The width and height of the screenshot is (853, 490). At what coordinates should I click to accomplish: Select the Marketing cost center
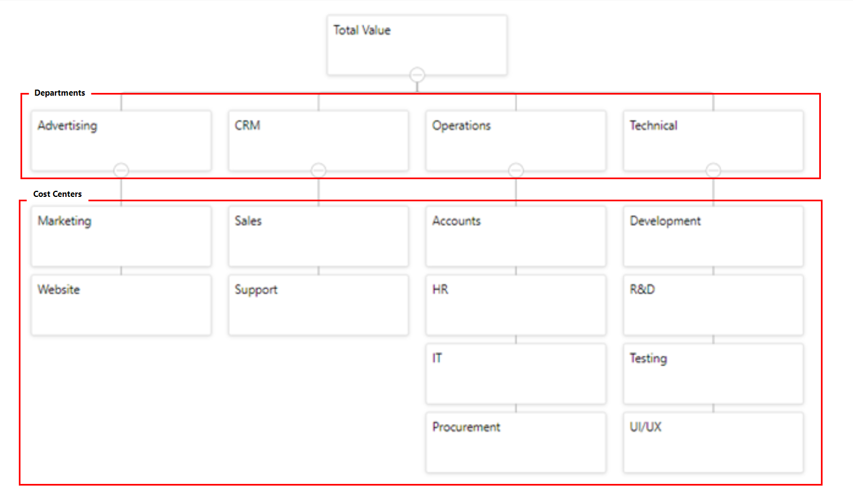click(x=121, y=236)
